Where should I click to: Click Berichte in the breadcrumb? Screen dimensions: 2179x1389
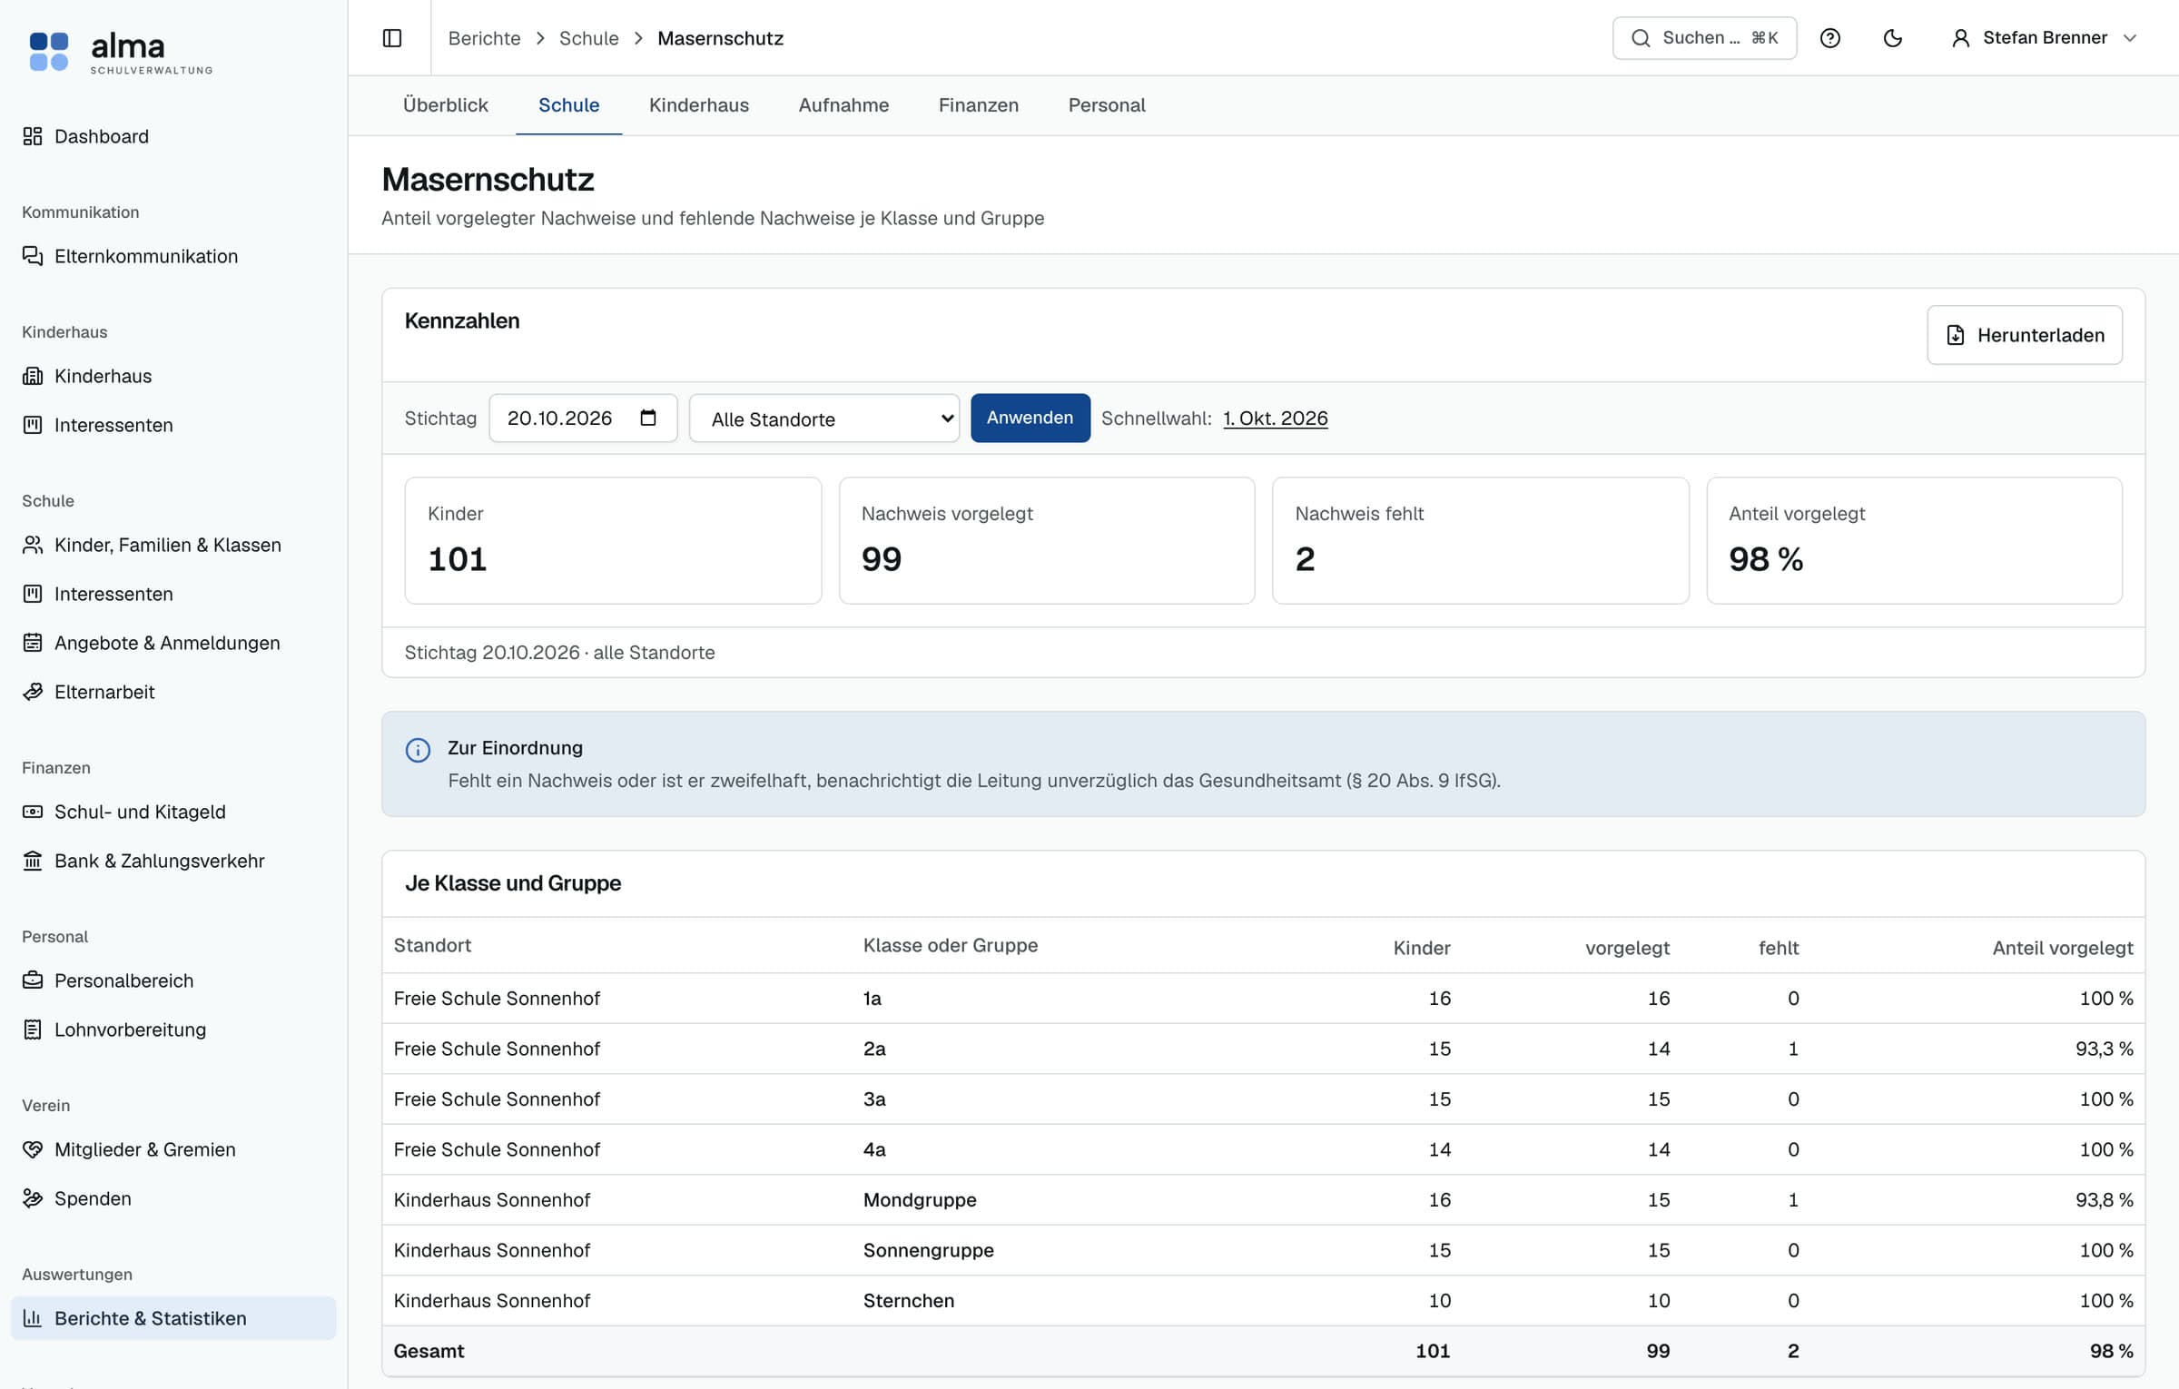click(484, 38)
